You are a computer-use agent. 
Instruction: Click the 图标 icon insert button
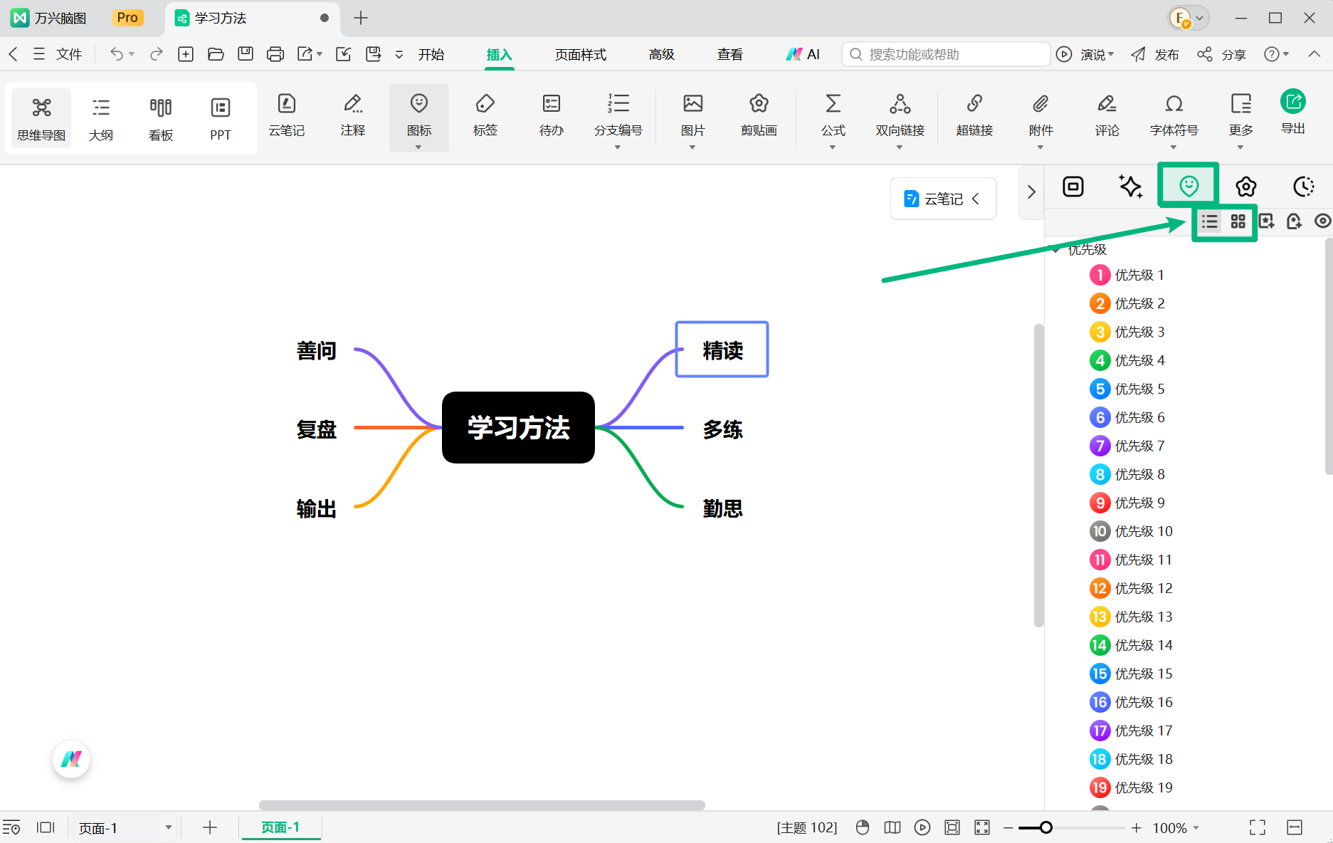418,117
